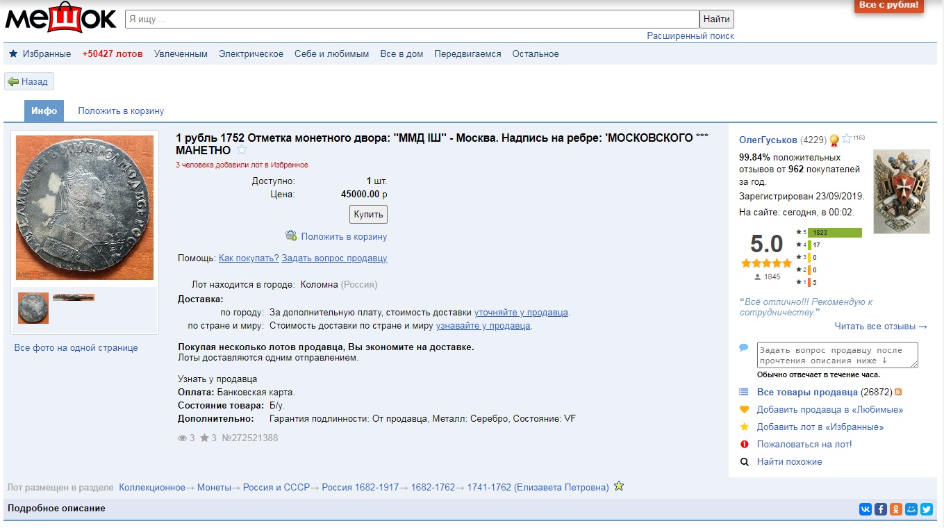This screenshot has height=528, width=944.
Task: Toggle favorite star next to lot title
Action: click(242, 150)
